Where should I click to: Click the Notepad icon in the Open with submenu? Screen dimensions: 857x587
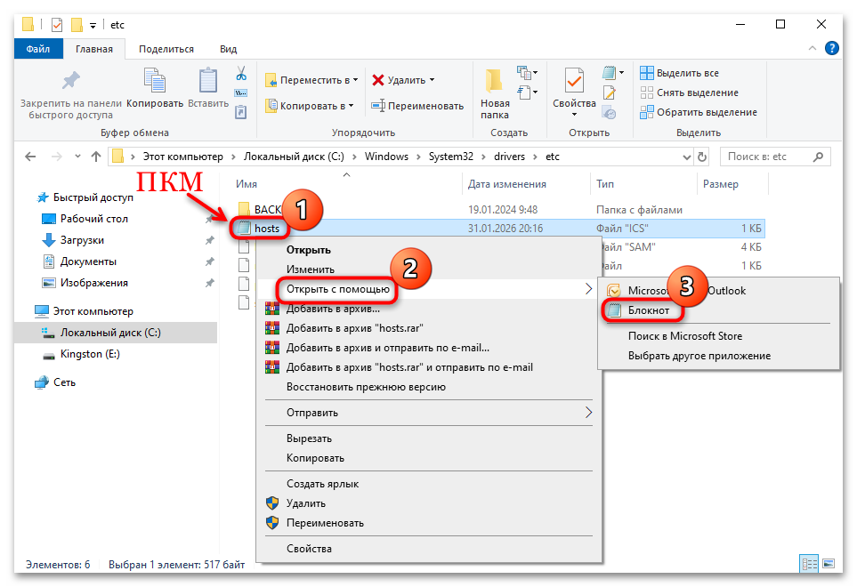click(x=614, y=310)
